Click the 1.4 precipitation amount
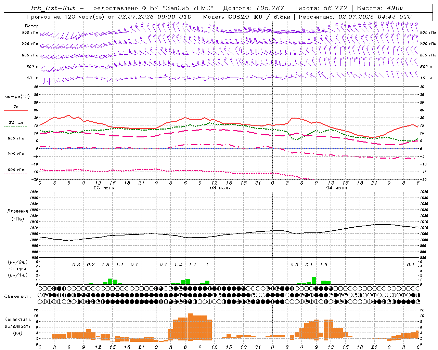 coord(178,265)
